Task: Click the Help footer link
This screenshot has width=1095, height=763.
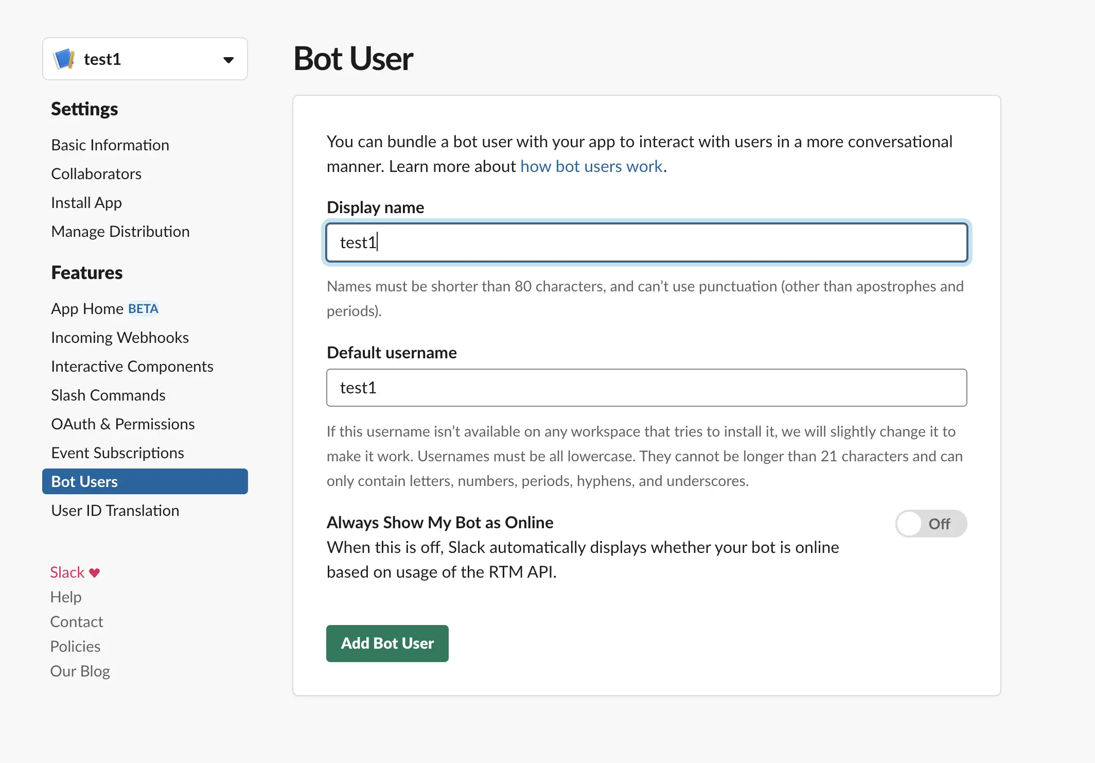Action: click(66, 597)
